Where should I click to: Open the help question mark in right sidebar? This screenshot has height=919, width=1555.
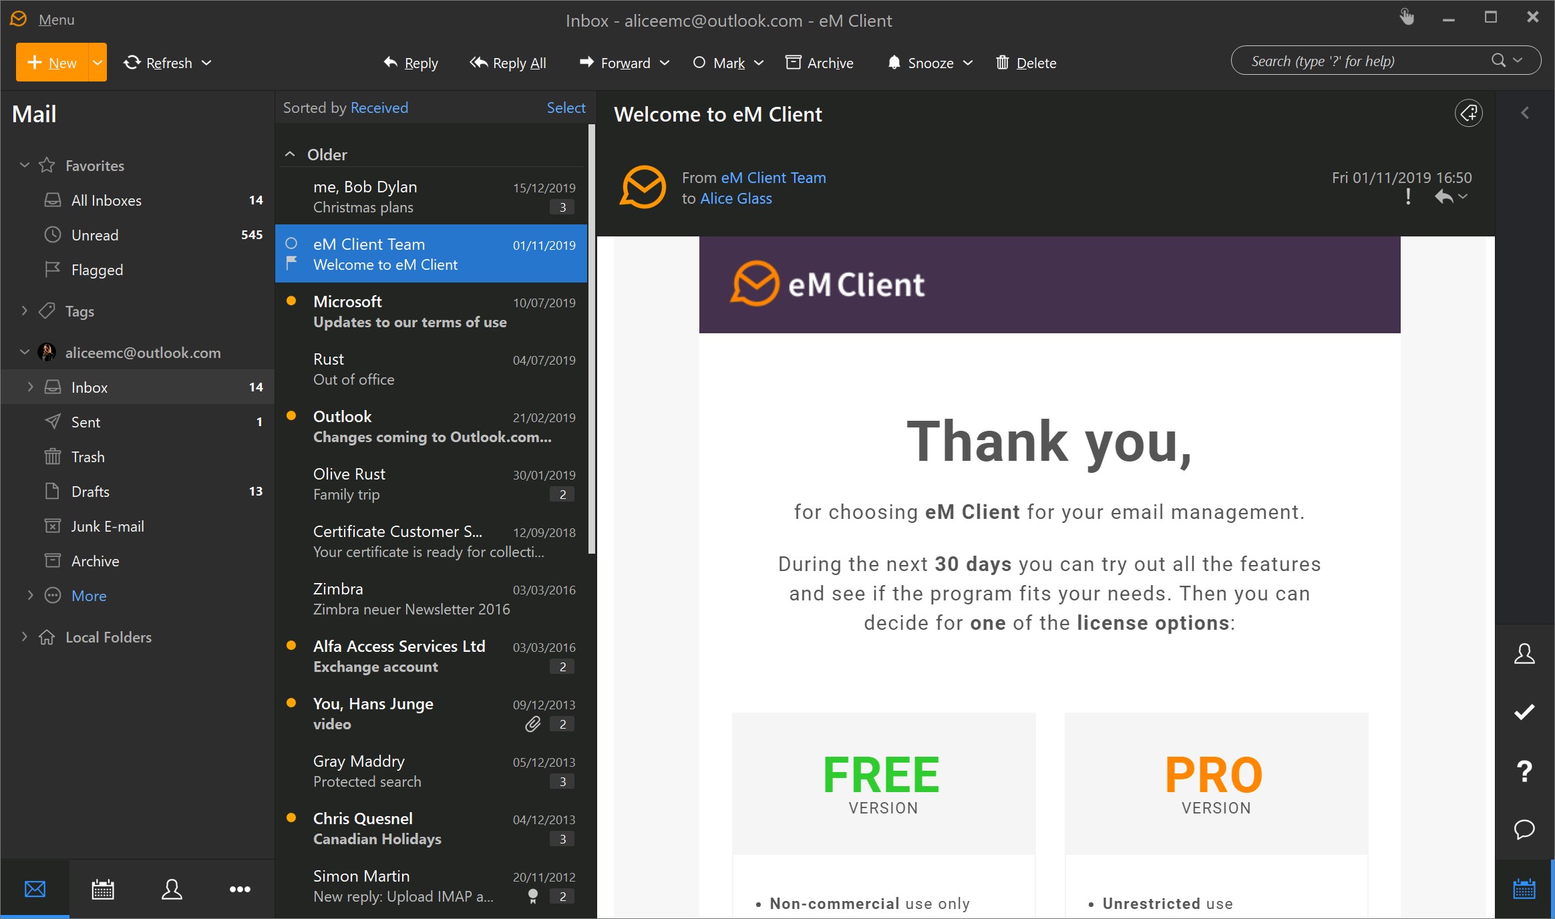click(1524, 771)
